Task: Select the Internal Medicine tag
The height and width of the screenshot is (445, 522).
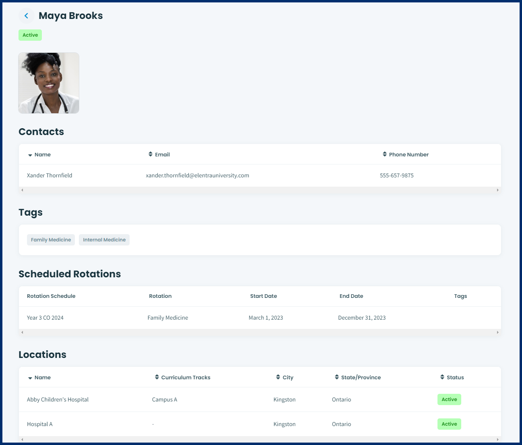Action: pos(104,239)
